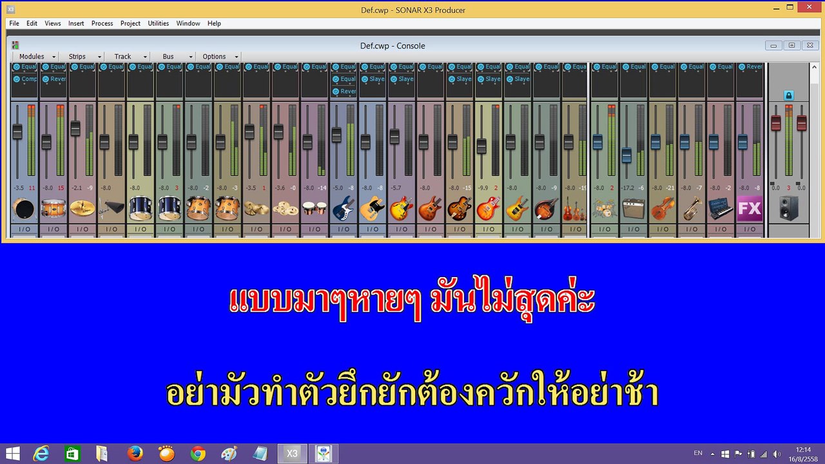Click the left red master fader
The height and width of the screenshot is (464, 825).
pos(776,122)
